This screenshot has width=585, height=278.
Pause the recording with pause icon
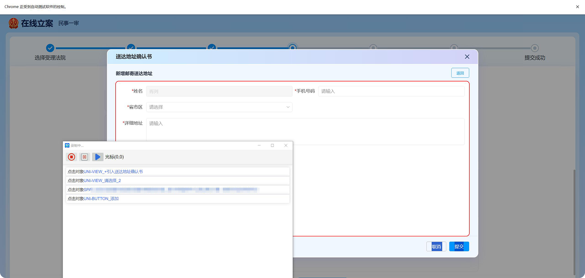84,157
